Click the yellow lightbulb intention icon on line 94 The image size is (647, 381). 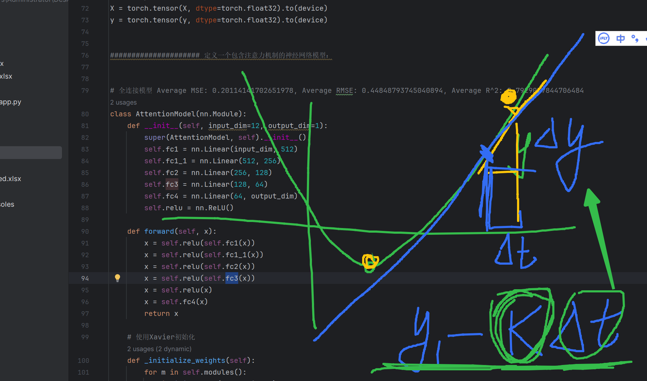pos(118,278)
